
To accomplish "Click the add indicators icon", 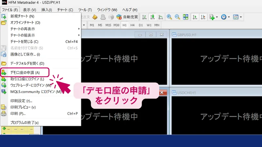I will (x=212, y=17).
